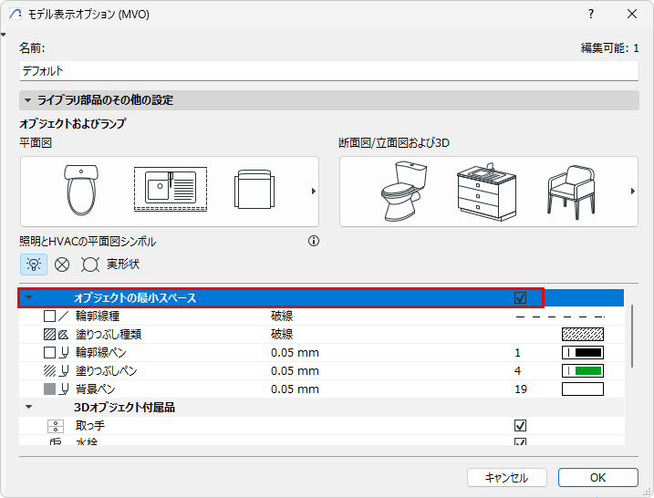Open the black pen color swatch for 輪郭線ペン

(583, 353)
